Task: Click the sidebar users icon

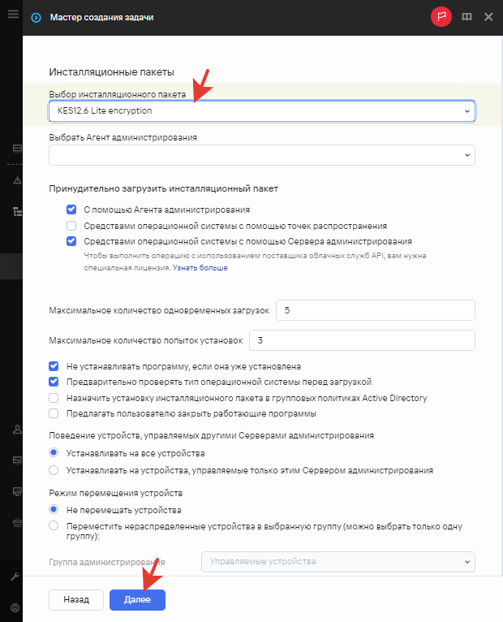Action: tap(17, 430)
